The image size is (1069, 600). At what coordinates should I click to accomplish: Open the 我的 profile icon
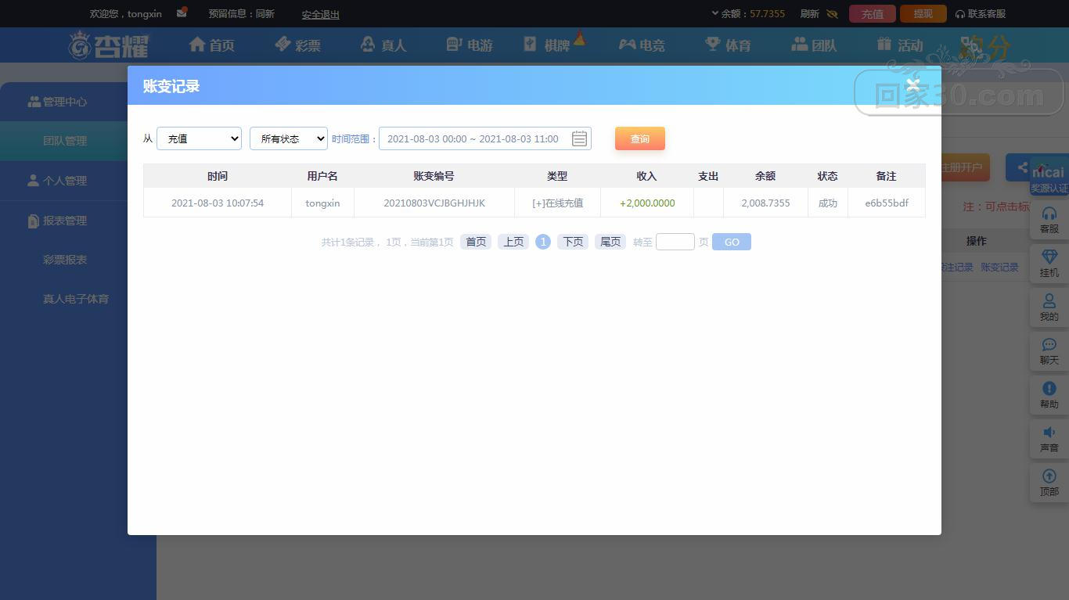[1049, 301]
